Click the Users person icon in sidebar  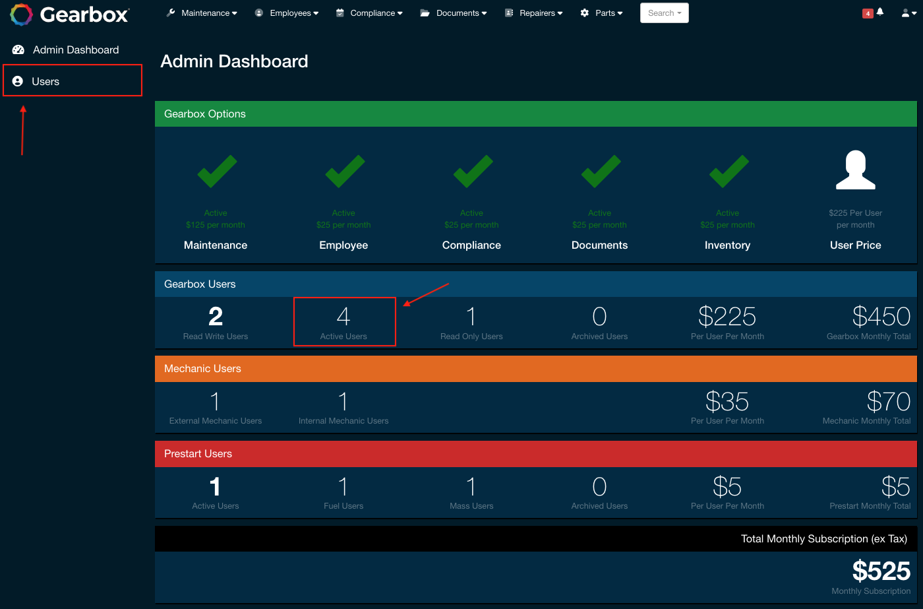[x=18, y=82]
